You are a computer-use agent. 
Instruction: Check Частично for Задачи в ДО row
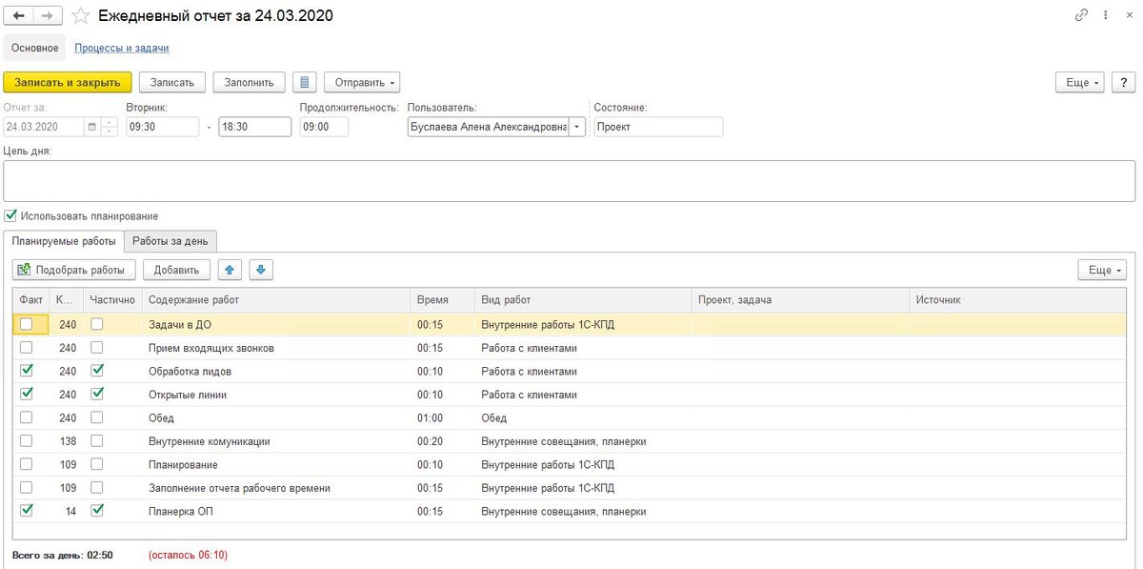point(96,324)
